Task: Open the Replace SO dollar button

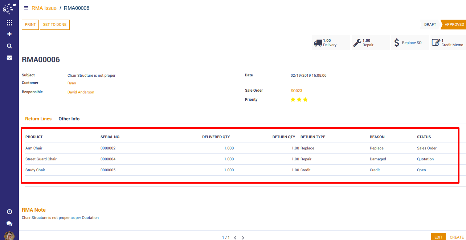Action: (410, 43)
